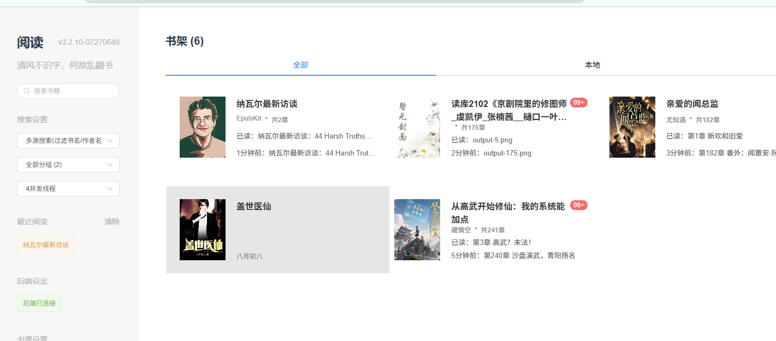Click 共241章 chapter count
776x341 pixels.
[493, 230]
